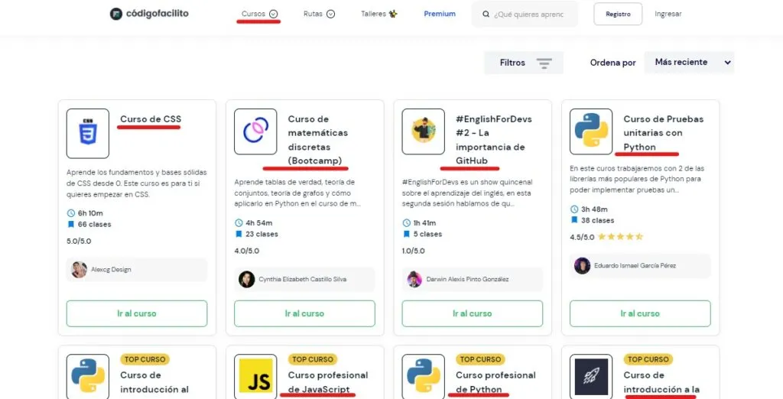Image resolution: width=783 pixels, height=399 pixels.
Task: Click the rocket logo course thumbnail
Action: [x=591, y=377]
